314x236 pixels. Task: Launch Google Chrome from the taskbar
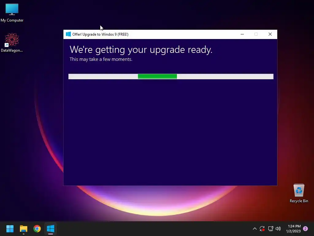pos(37,229)
